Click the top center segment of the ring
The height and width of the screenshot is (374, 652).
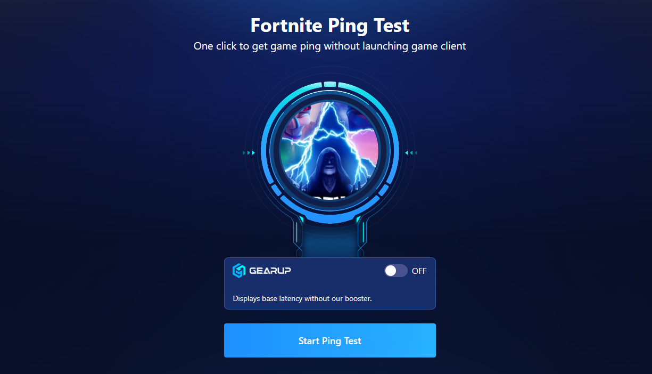(x=330, y=84)
